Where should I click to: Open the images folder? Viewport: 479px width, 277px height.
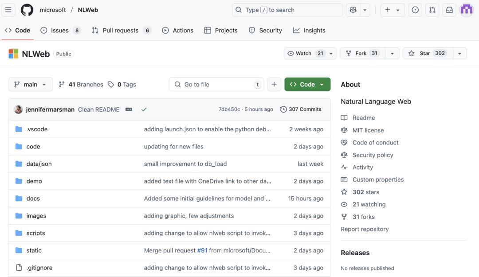36,216
